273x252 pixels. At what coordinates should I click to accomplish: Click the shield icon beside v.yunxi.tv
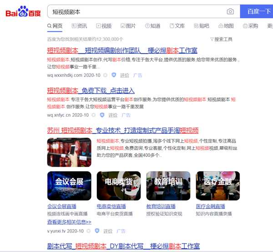[97, 231]
